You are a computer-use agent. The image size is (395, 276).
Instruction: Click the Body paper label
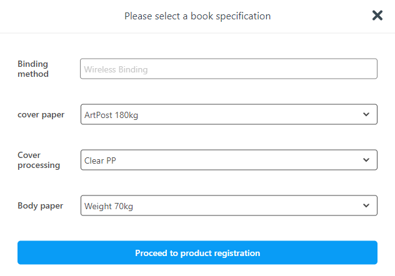(x=40, y=206)
